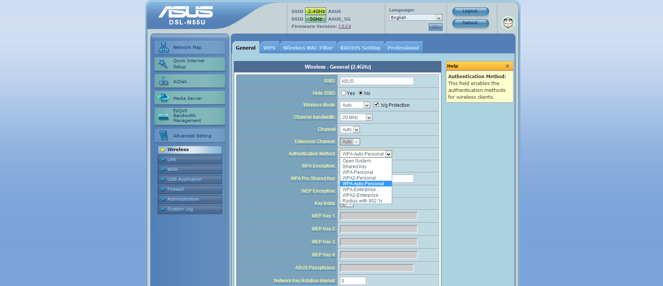Choose Open System authentication option

pos(366,161)
